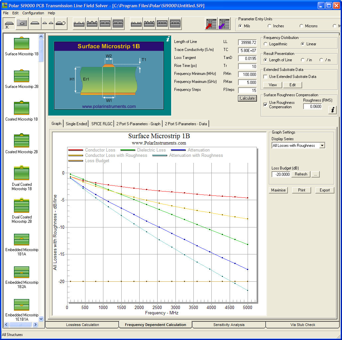Viewport: 342px width, 340px height.
Task: Click the Export graph button
Action: (x=325, y=190)
